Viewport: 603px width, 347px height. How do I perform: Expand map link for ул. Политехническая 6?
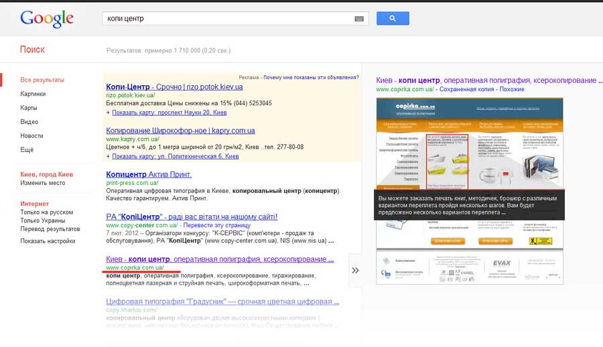(x=176, y=156)
